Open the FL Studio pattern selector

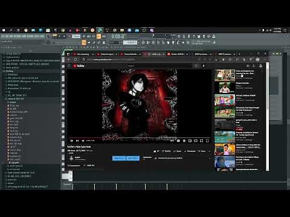click(130, 42)
